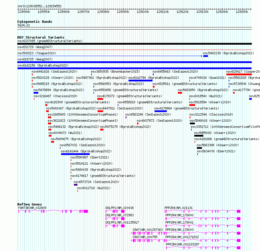The image size is (260, 251).
Task: Click nsv6437872 (Sedlazeck2020) label
Action: click(x=160, y=121)
